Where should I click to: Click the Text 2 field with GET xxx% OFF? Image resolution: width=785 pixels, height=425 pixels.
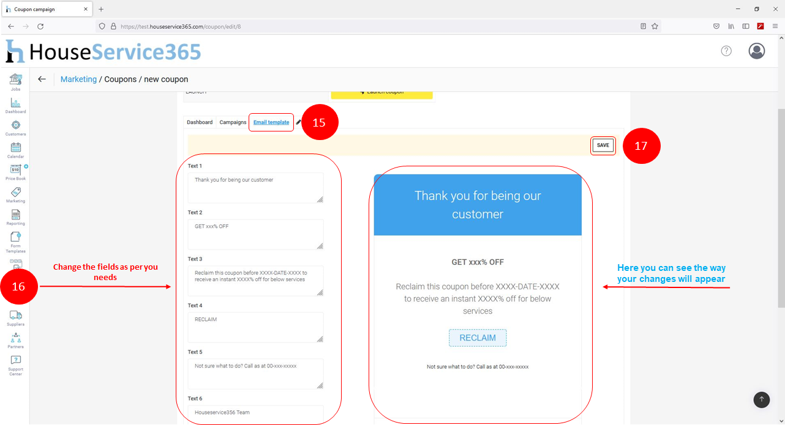255,234
